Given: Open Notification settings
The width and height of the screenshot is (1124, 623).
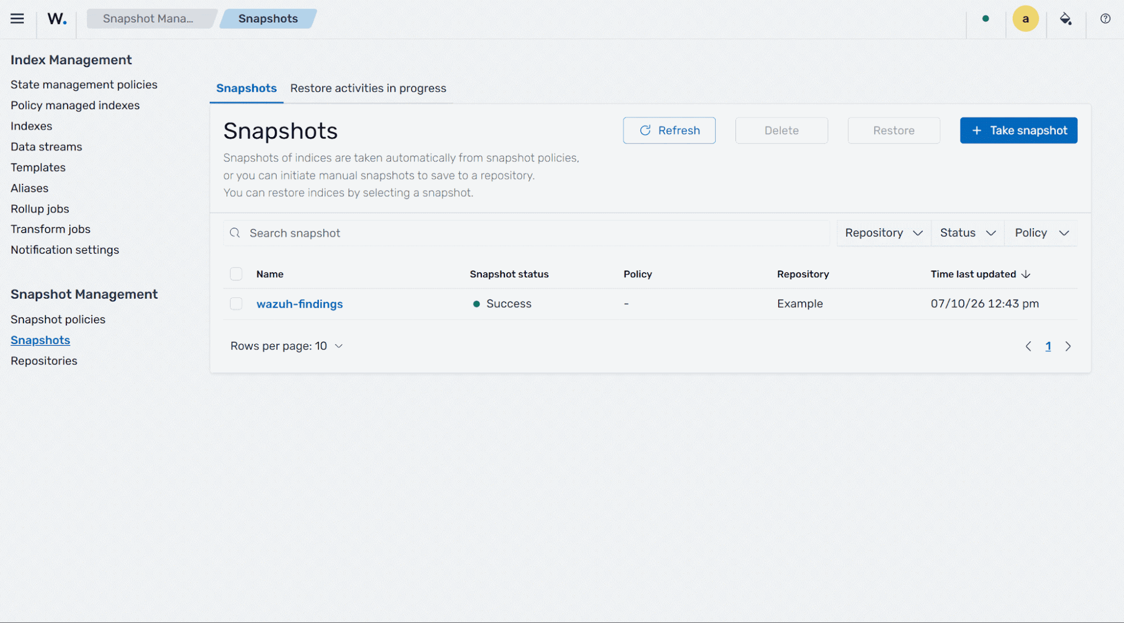Looking at the screenshot, I should pos(65,250).
